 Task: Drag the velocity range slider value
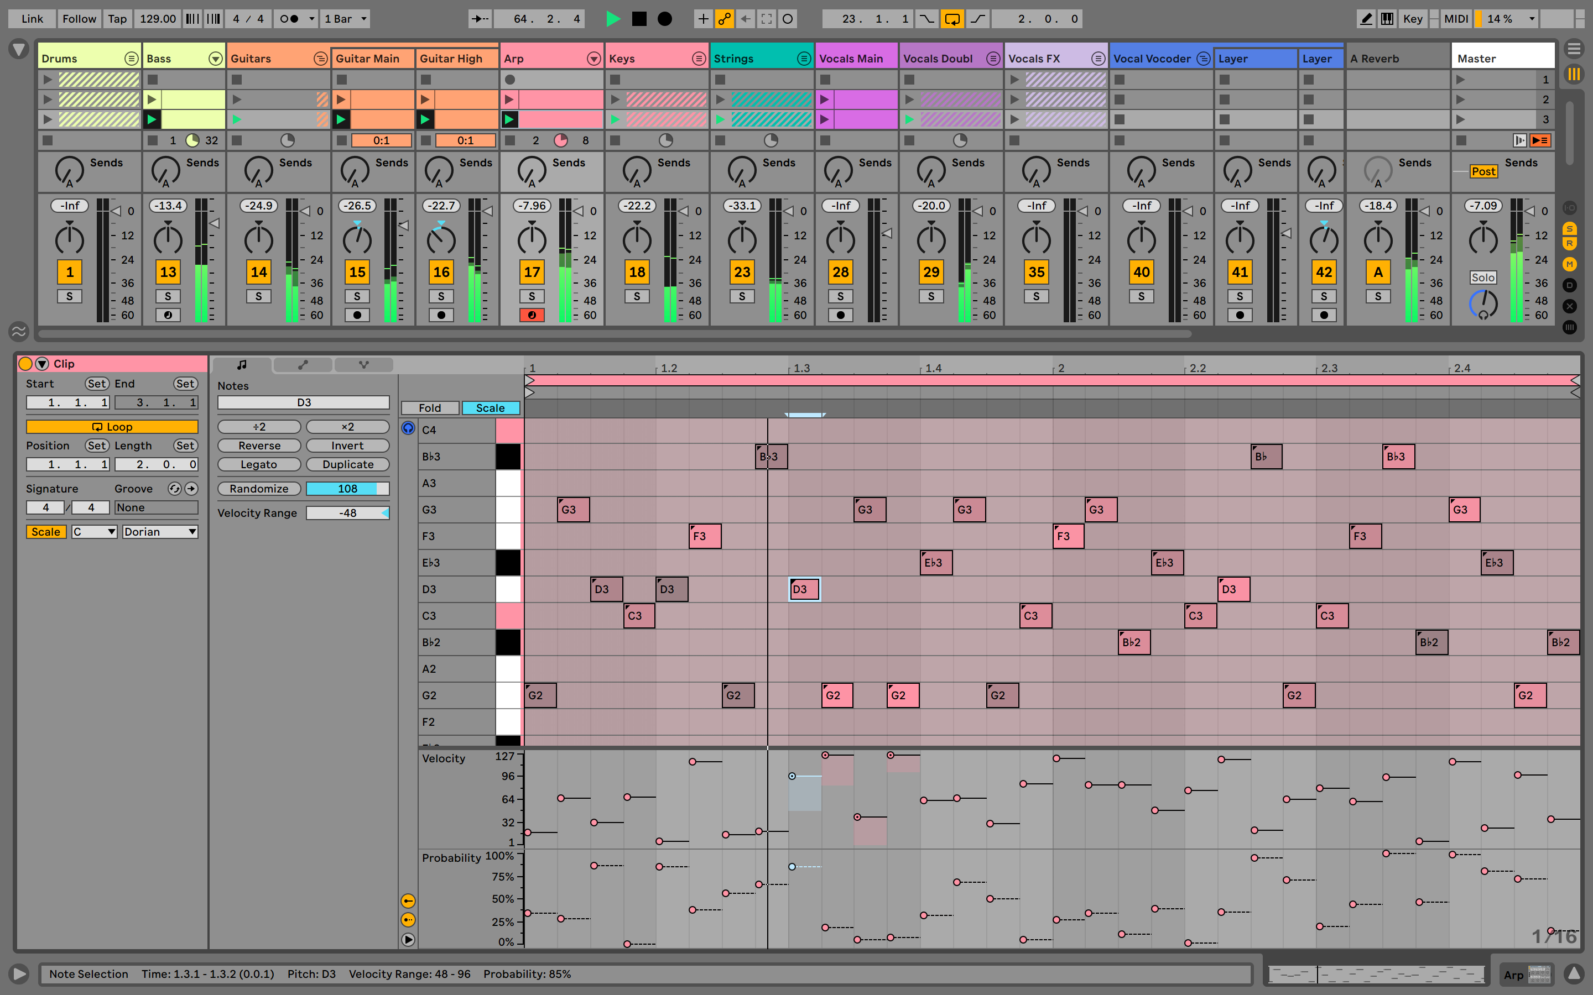pyautogui.click(x=347, y=511)
